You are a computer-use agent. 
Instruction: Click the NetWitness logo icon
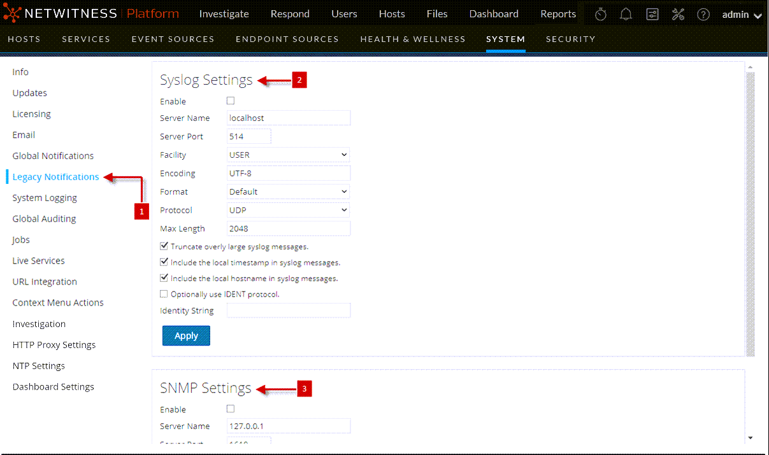pyautogui.click(x=13, y=13)
